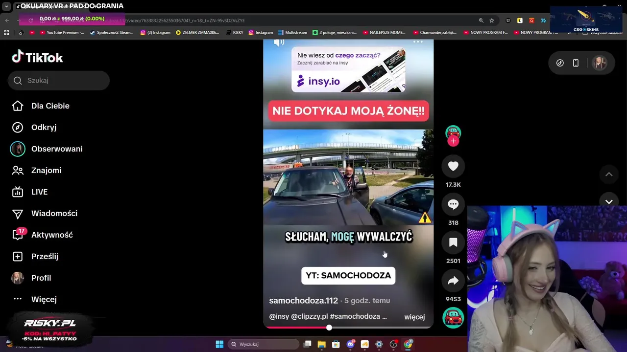
Task: Click the @insy mention
Action: point(279,317)
